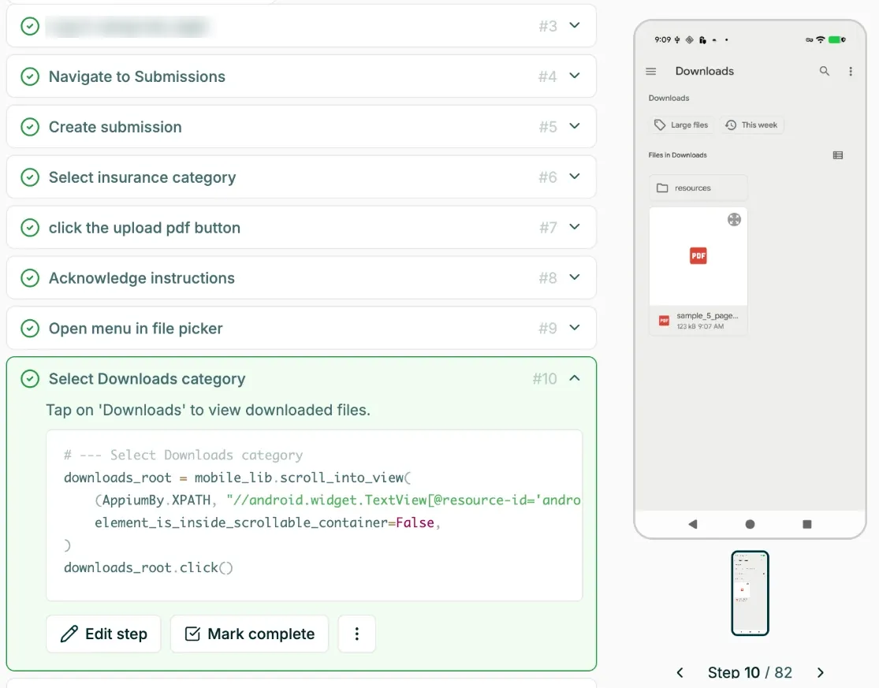The image size is (879, 688).
Task: Expand step #3 chevron
Action: coord(575,25)
